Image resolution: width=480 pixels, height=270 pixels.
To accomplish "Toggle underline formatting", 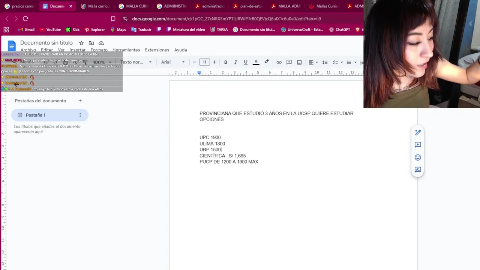I will pos(246,62).
